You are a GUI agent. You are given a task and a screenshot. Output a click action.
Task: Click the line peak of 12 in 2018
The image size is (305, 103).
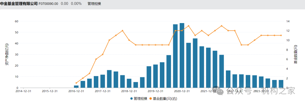pos(122,31)
